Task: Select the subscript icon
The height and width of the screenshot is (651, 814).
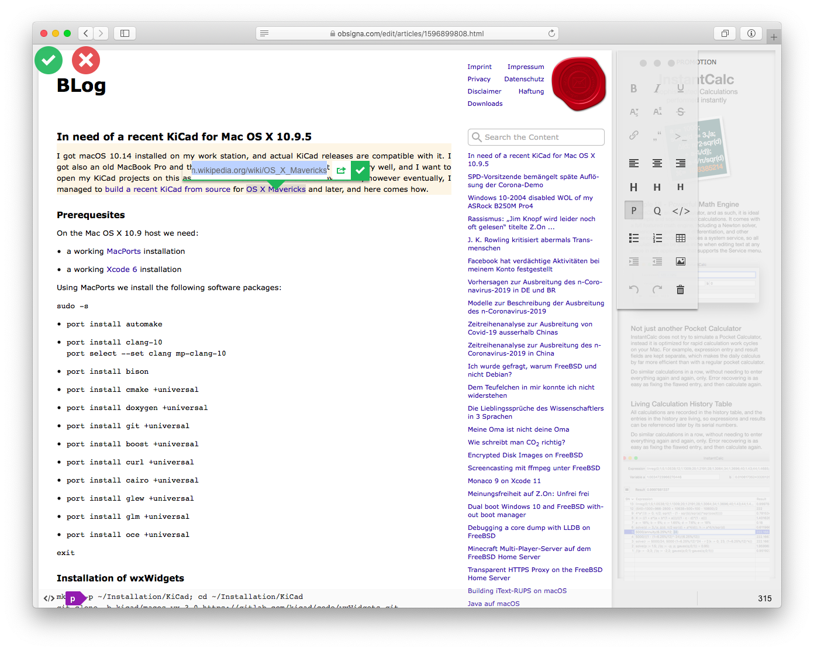Action: (634, 112)
